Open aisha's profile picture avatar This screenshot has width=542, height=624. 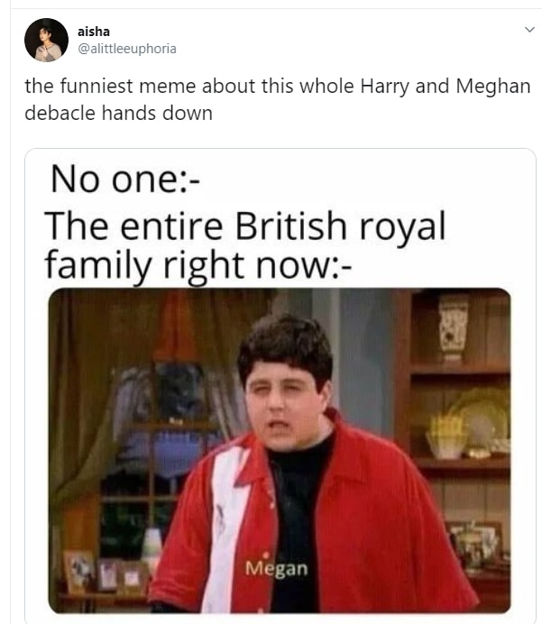click(x=46, y=40)
